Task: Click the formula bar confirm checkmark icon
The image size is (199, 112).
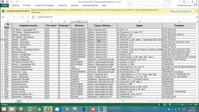Action: click(x=28, y=17)
